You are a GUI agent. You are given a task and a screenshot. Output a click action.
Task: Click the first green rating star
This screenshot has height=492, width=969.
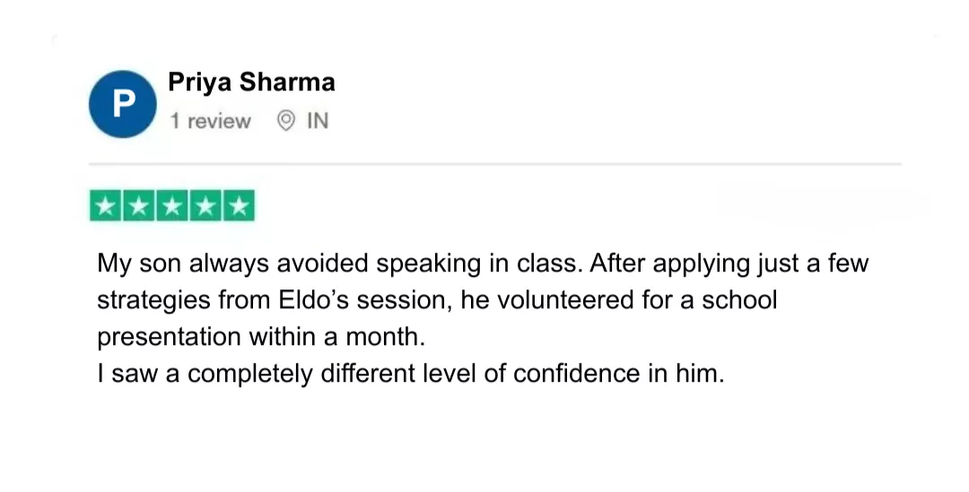[106, 207]
